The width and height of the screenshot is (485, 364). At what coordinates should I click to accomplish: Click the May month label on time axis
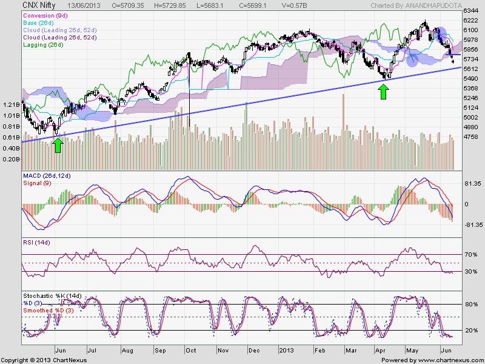[412, 351]
